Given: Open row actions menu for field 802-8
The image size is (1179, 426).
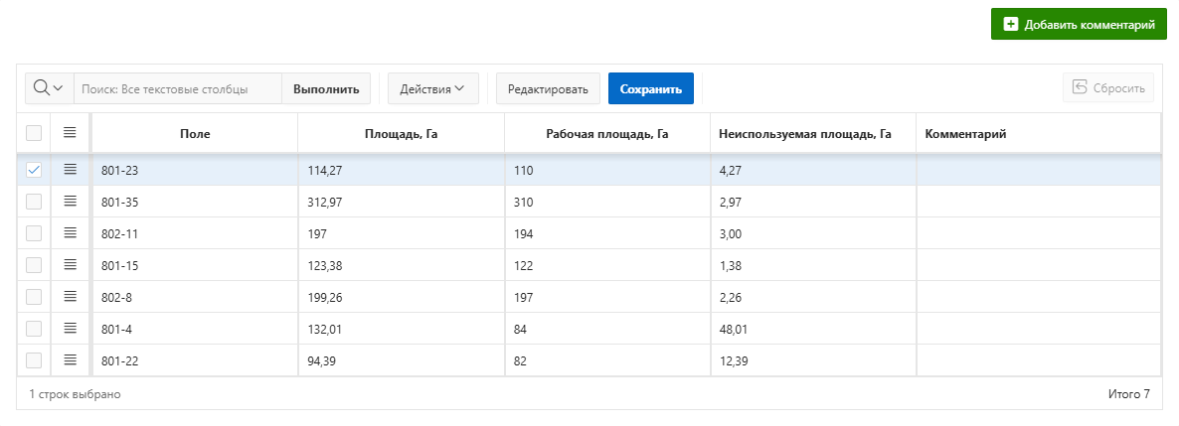Looking at the screenshot, I should (x=70, y=297).
